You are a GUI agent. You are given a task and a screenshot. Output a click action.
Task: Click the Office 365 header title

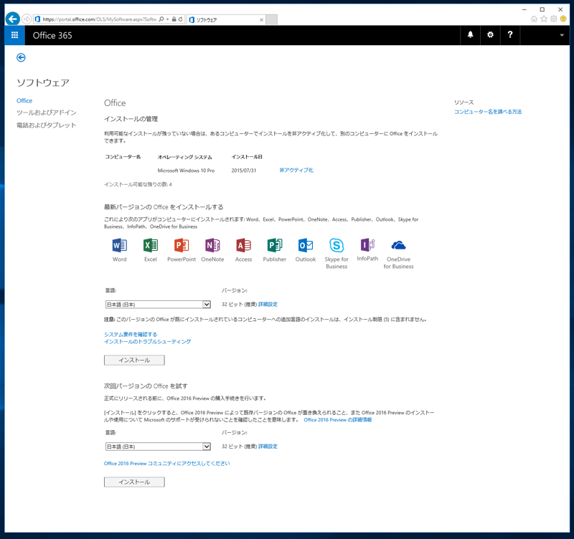tap(52, 35)
